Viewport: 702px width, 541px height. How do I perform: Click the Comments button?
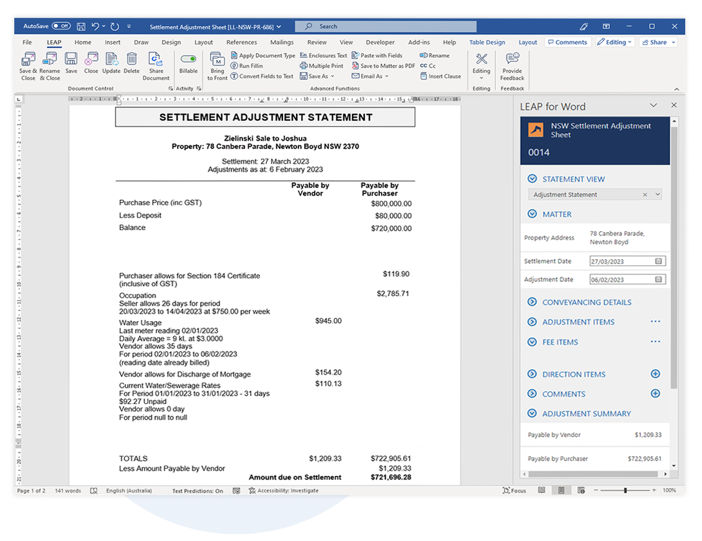pos(568,42)
